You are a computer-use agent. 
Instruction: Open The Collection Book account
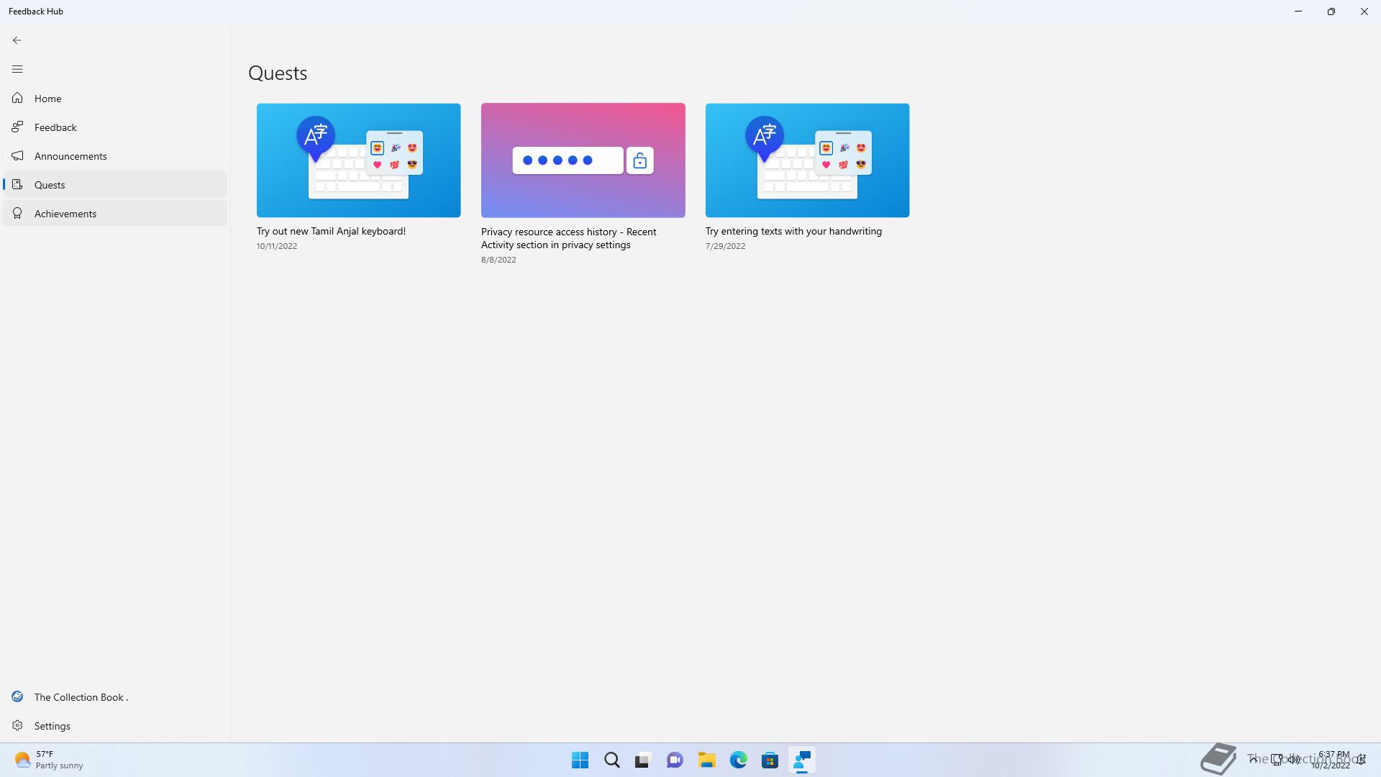115,697
